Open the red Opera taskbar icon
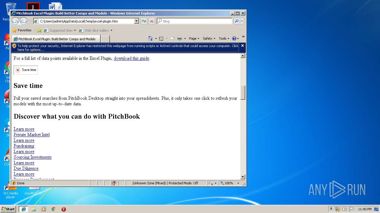The height and width of the screenshot is (213, 380). [x=64, y=209]
